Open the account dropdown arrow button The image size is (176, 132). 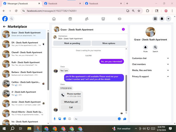[x=168, y=19]
